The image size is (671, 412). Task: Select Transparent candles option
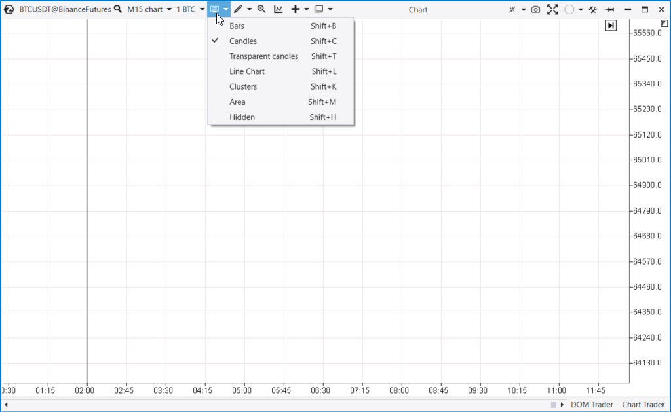(263, 56)
